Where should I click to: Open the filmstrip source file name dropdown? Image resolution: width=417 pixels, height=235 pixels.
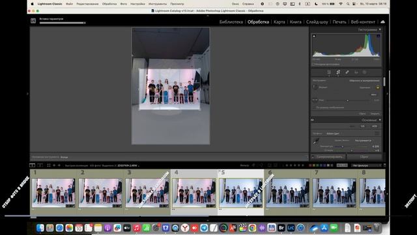(x=128, y=165)
